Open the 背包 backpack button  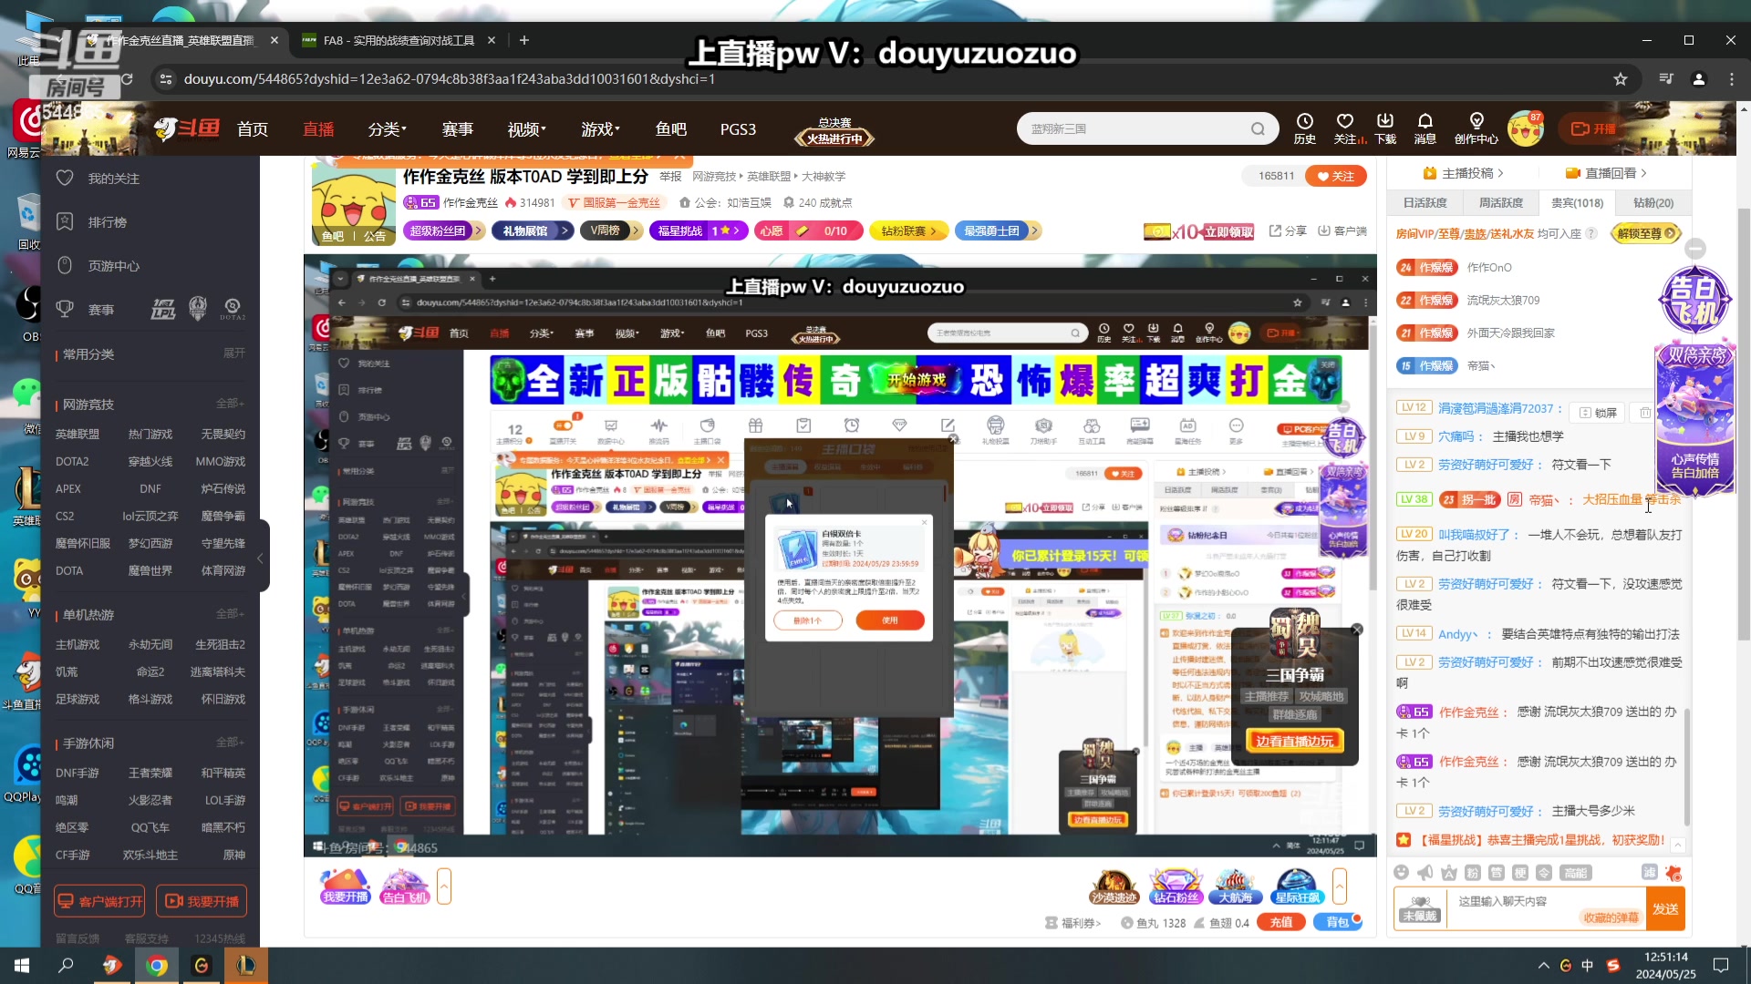1338,922
